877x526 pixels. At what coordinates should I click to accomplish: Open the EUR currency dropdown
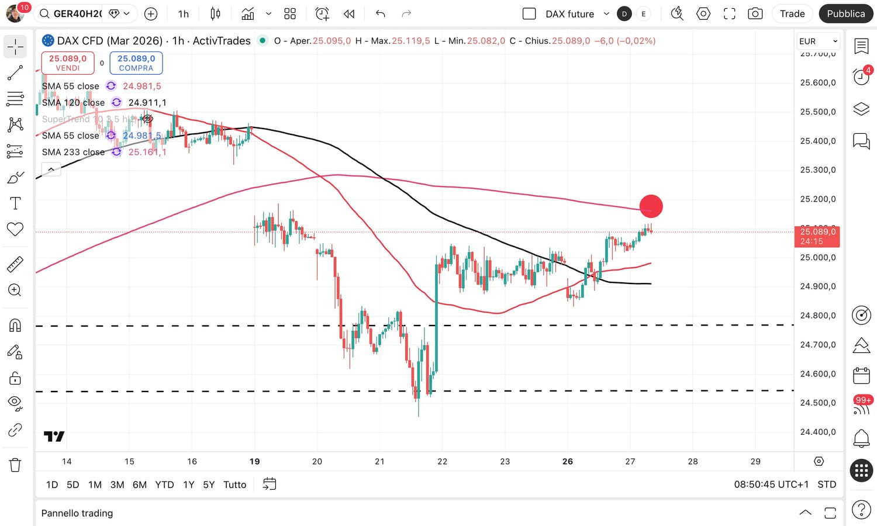tap(818, 41)
